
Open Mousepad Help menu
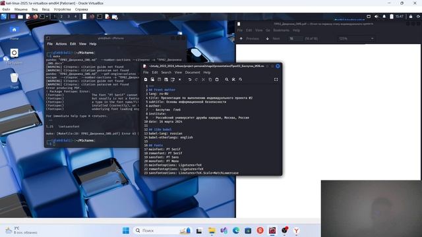point(206,72)
